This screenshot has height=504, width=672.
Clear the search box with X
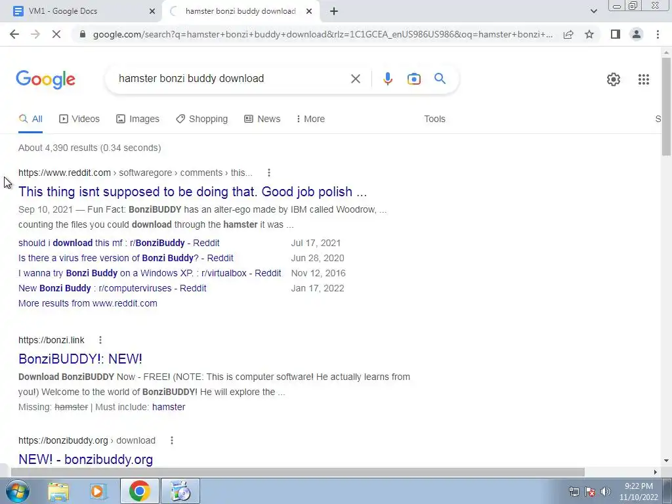click(x=355, y=79)
